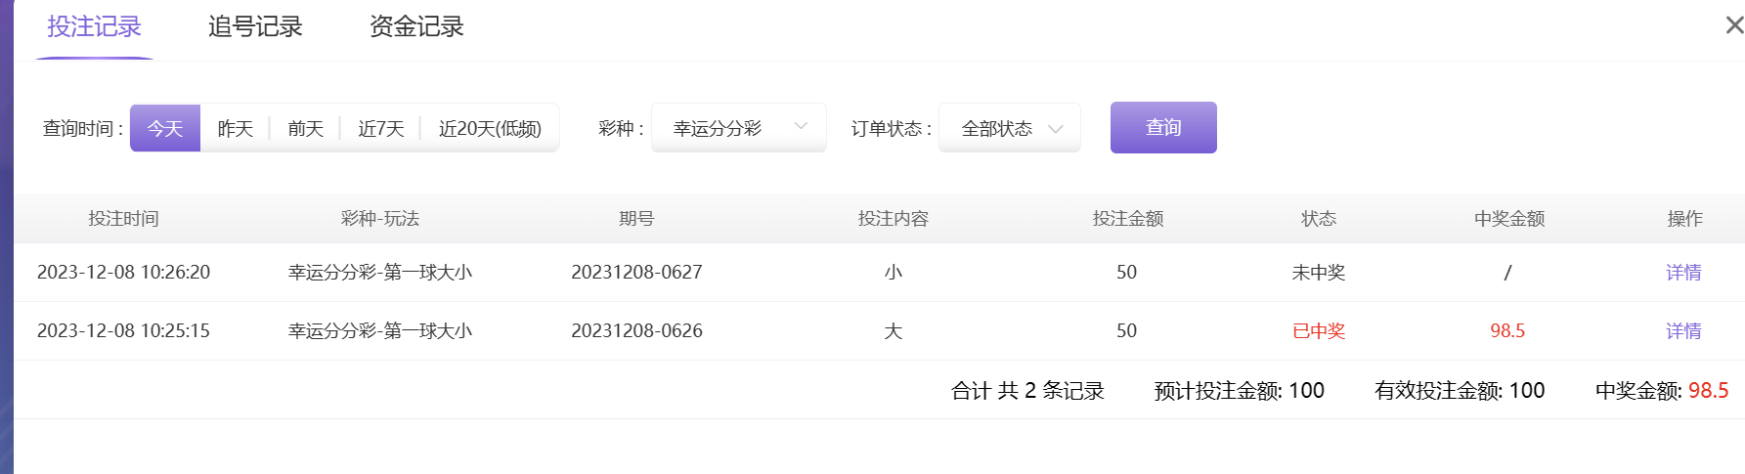Click the 未中奖 status in first row
Viewport: 1745px width, 474px height.
click(1319, 273)
